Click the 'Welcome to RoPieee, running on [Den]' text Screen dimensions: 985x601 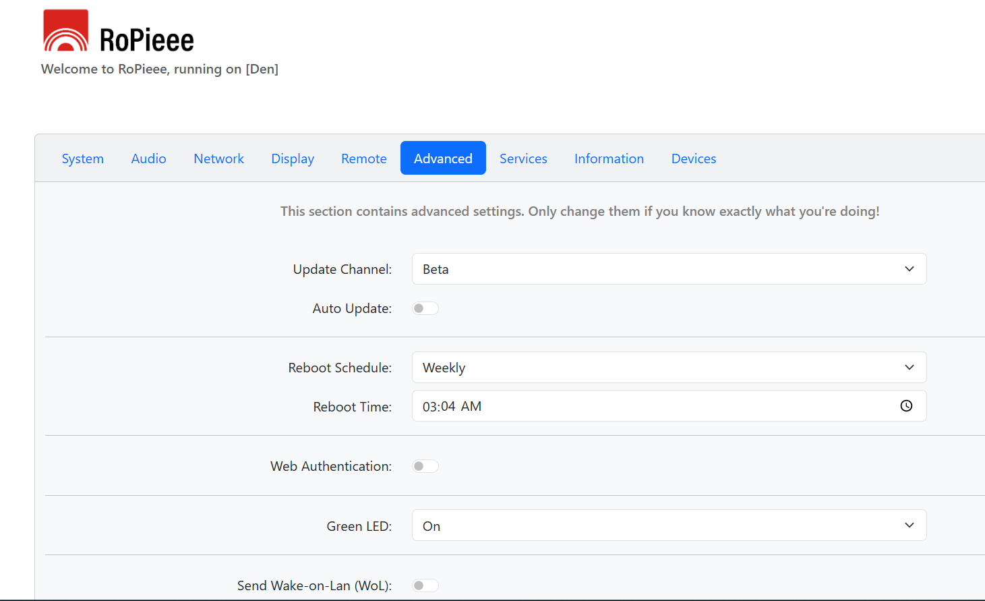pyautogui.click(x=160, y=69)
